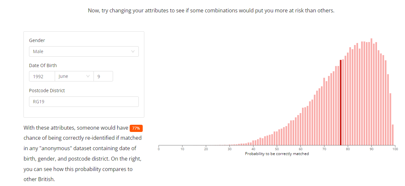Click the 'Probability to be correctly matched' axis label
This screenshot has width=405, height=186.
coord(277,154)
